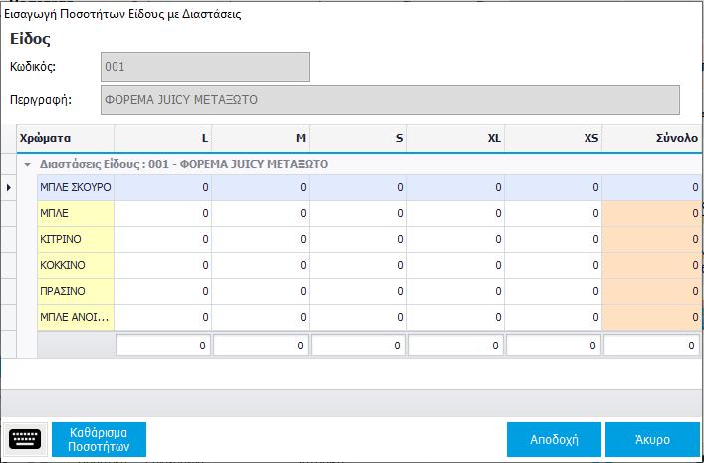Collapse the Διαστάσεις Είδους group row
Image resolution: width=704 pixels, height=463 pixels.
click(x=28, y=164)
